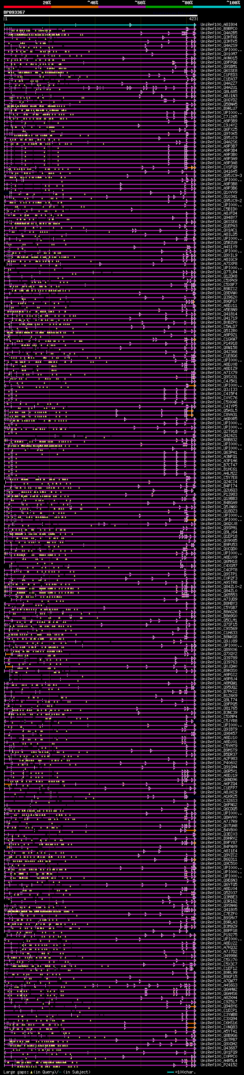Click the label UniRef100_C1FED3
This screenshot has height=1075, width=244.
218,75
